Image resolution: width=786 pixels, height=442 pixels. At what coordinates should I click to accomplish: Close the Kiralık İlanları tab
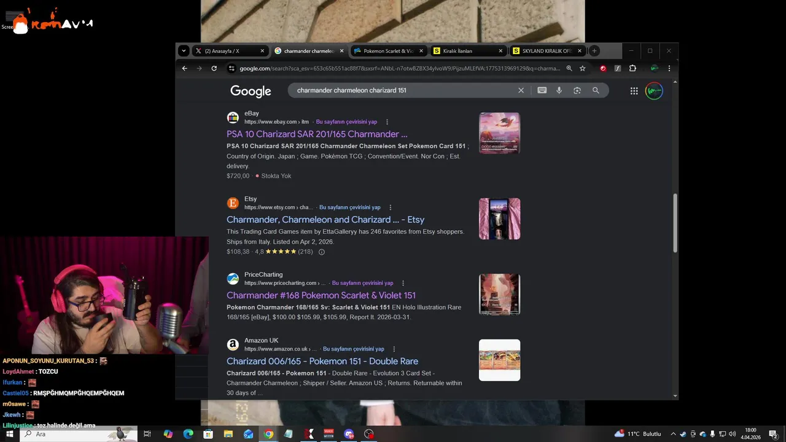(500, 51)
